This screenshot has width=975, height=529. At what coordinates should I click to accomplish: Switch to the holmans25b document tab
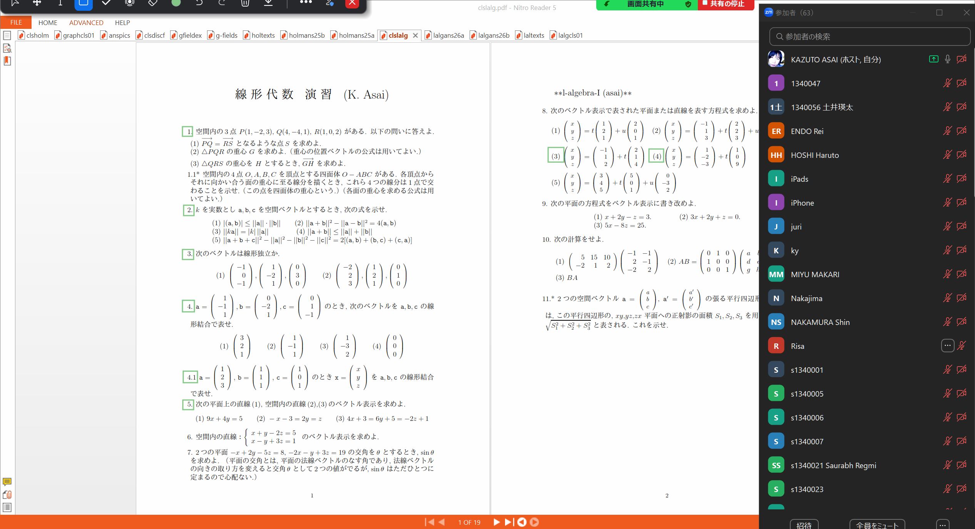click(x=303, y=35)
